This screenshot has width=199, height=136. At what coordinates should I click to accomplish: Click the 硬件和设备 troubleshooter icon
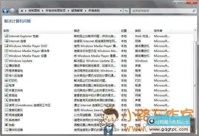tap(6, 130)
